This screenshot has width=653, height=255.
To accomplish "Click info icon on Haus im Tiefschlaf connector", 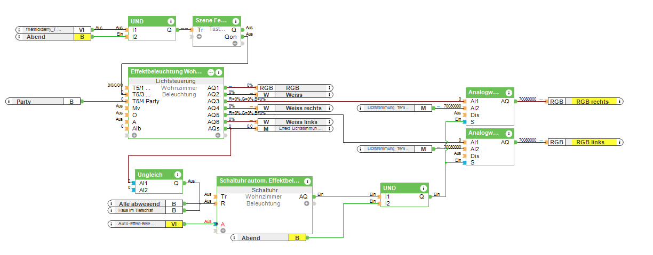I will [112, 210].
